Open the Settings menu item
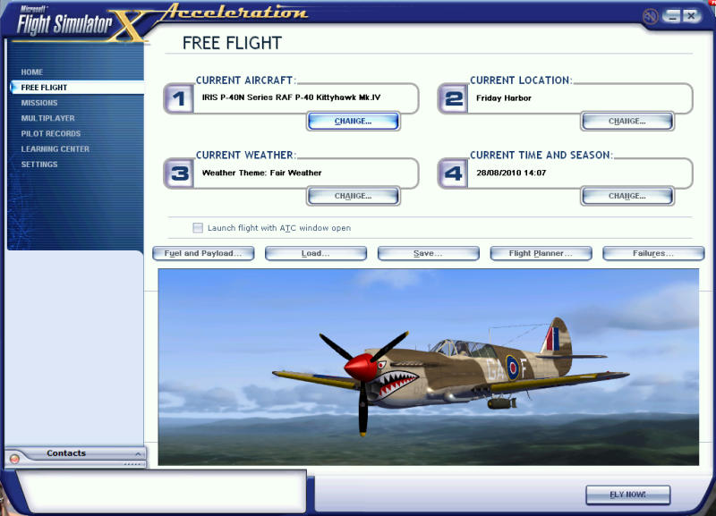The height and width of the screenshot is (516, 716). pyautogui.click(x=39, y=165)
